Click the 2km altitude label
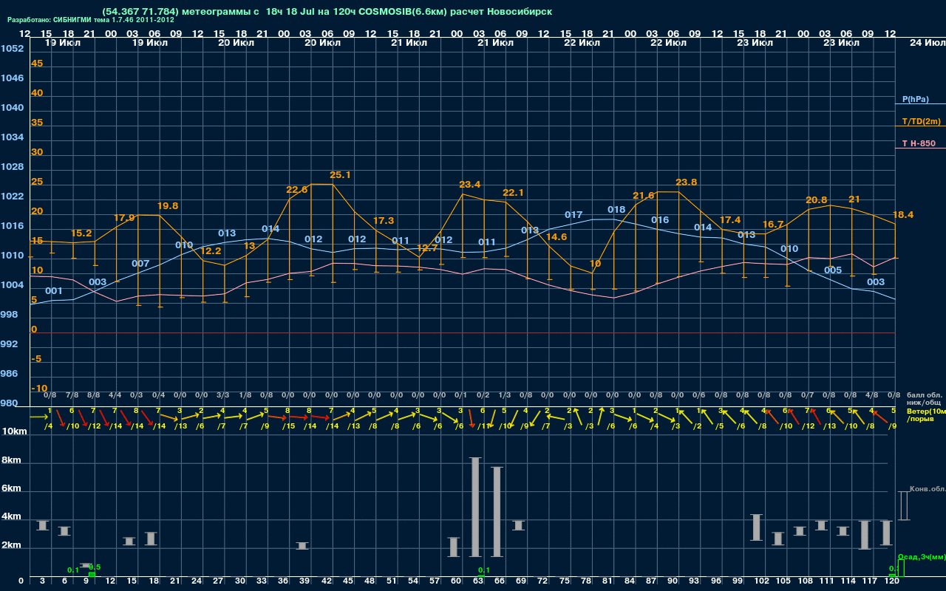The width and height of the screenshot is (946, 591). 12,547
